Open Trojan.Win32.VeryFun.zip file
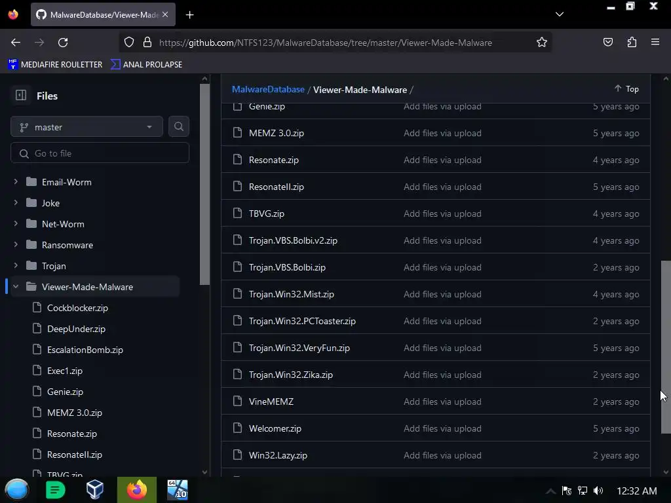This screenshot has width=671, height=503. coord(299,348)
